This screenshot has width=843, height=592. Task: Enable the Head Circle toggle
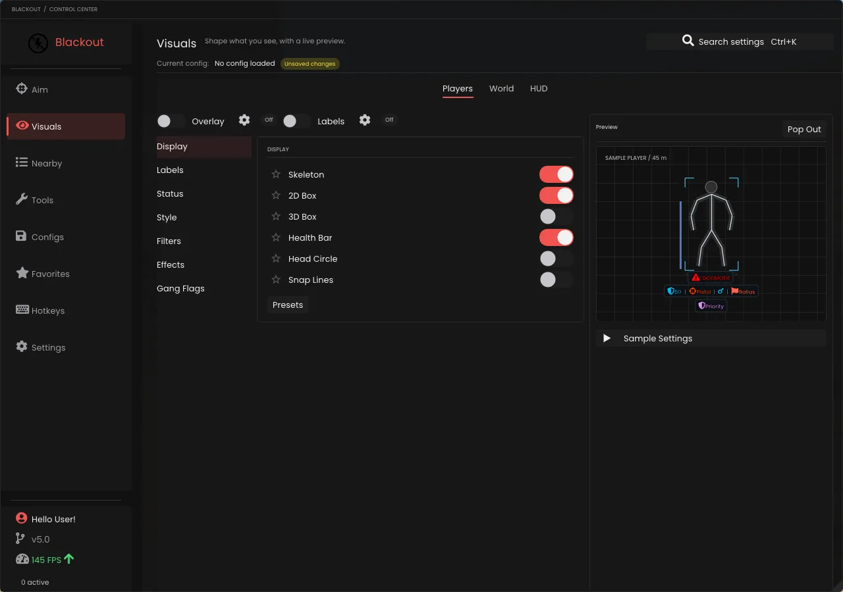click(x=557, y=259)
